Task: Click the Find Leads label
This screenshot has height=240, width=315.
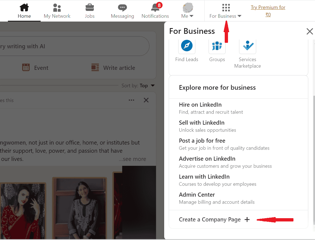Action: click(187, 59)
